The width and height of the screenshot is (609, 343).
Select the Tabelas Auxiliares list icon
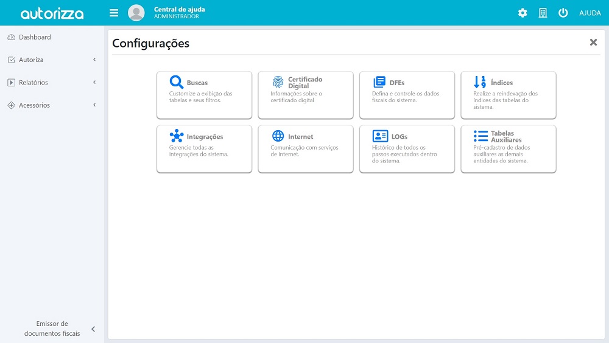pos(481,136)
